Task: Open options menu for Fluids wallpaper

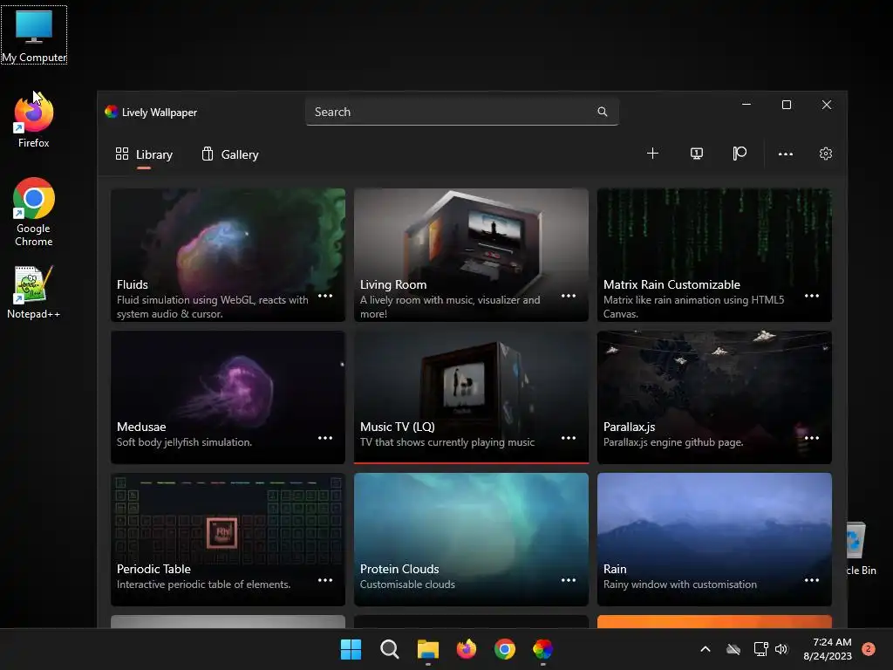Action: point(325,296)
